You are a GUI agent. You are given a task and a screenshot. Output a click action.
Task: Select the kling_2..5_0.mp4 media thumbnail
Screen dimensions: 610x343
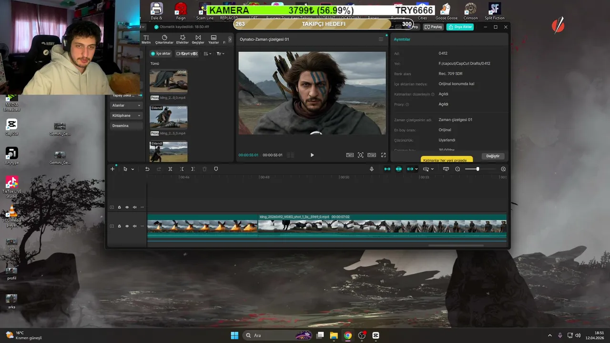(x=168, y=117)
